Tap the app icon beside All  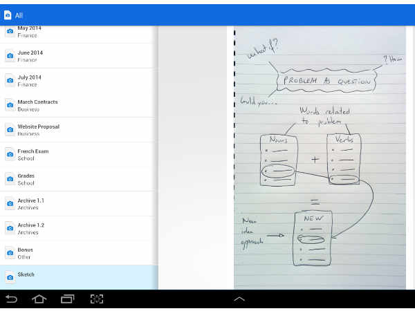[x=8, y=15]
